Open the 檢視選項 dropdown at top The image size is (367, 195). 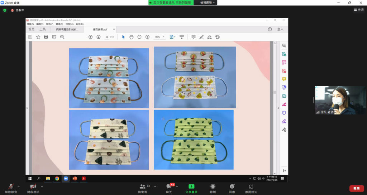pos(208,3)
